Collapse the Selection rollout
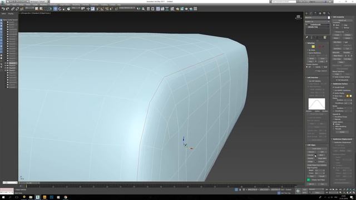The image size is (356, 200). coord(311,43)
